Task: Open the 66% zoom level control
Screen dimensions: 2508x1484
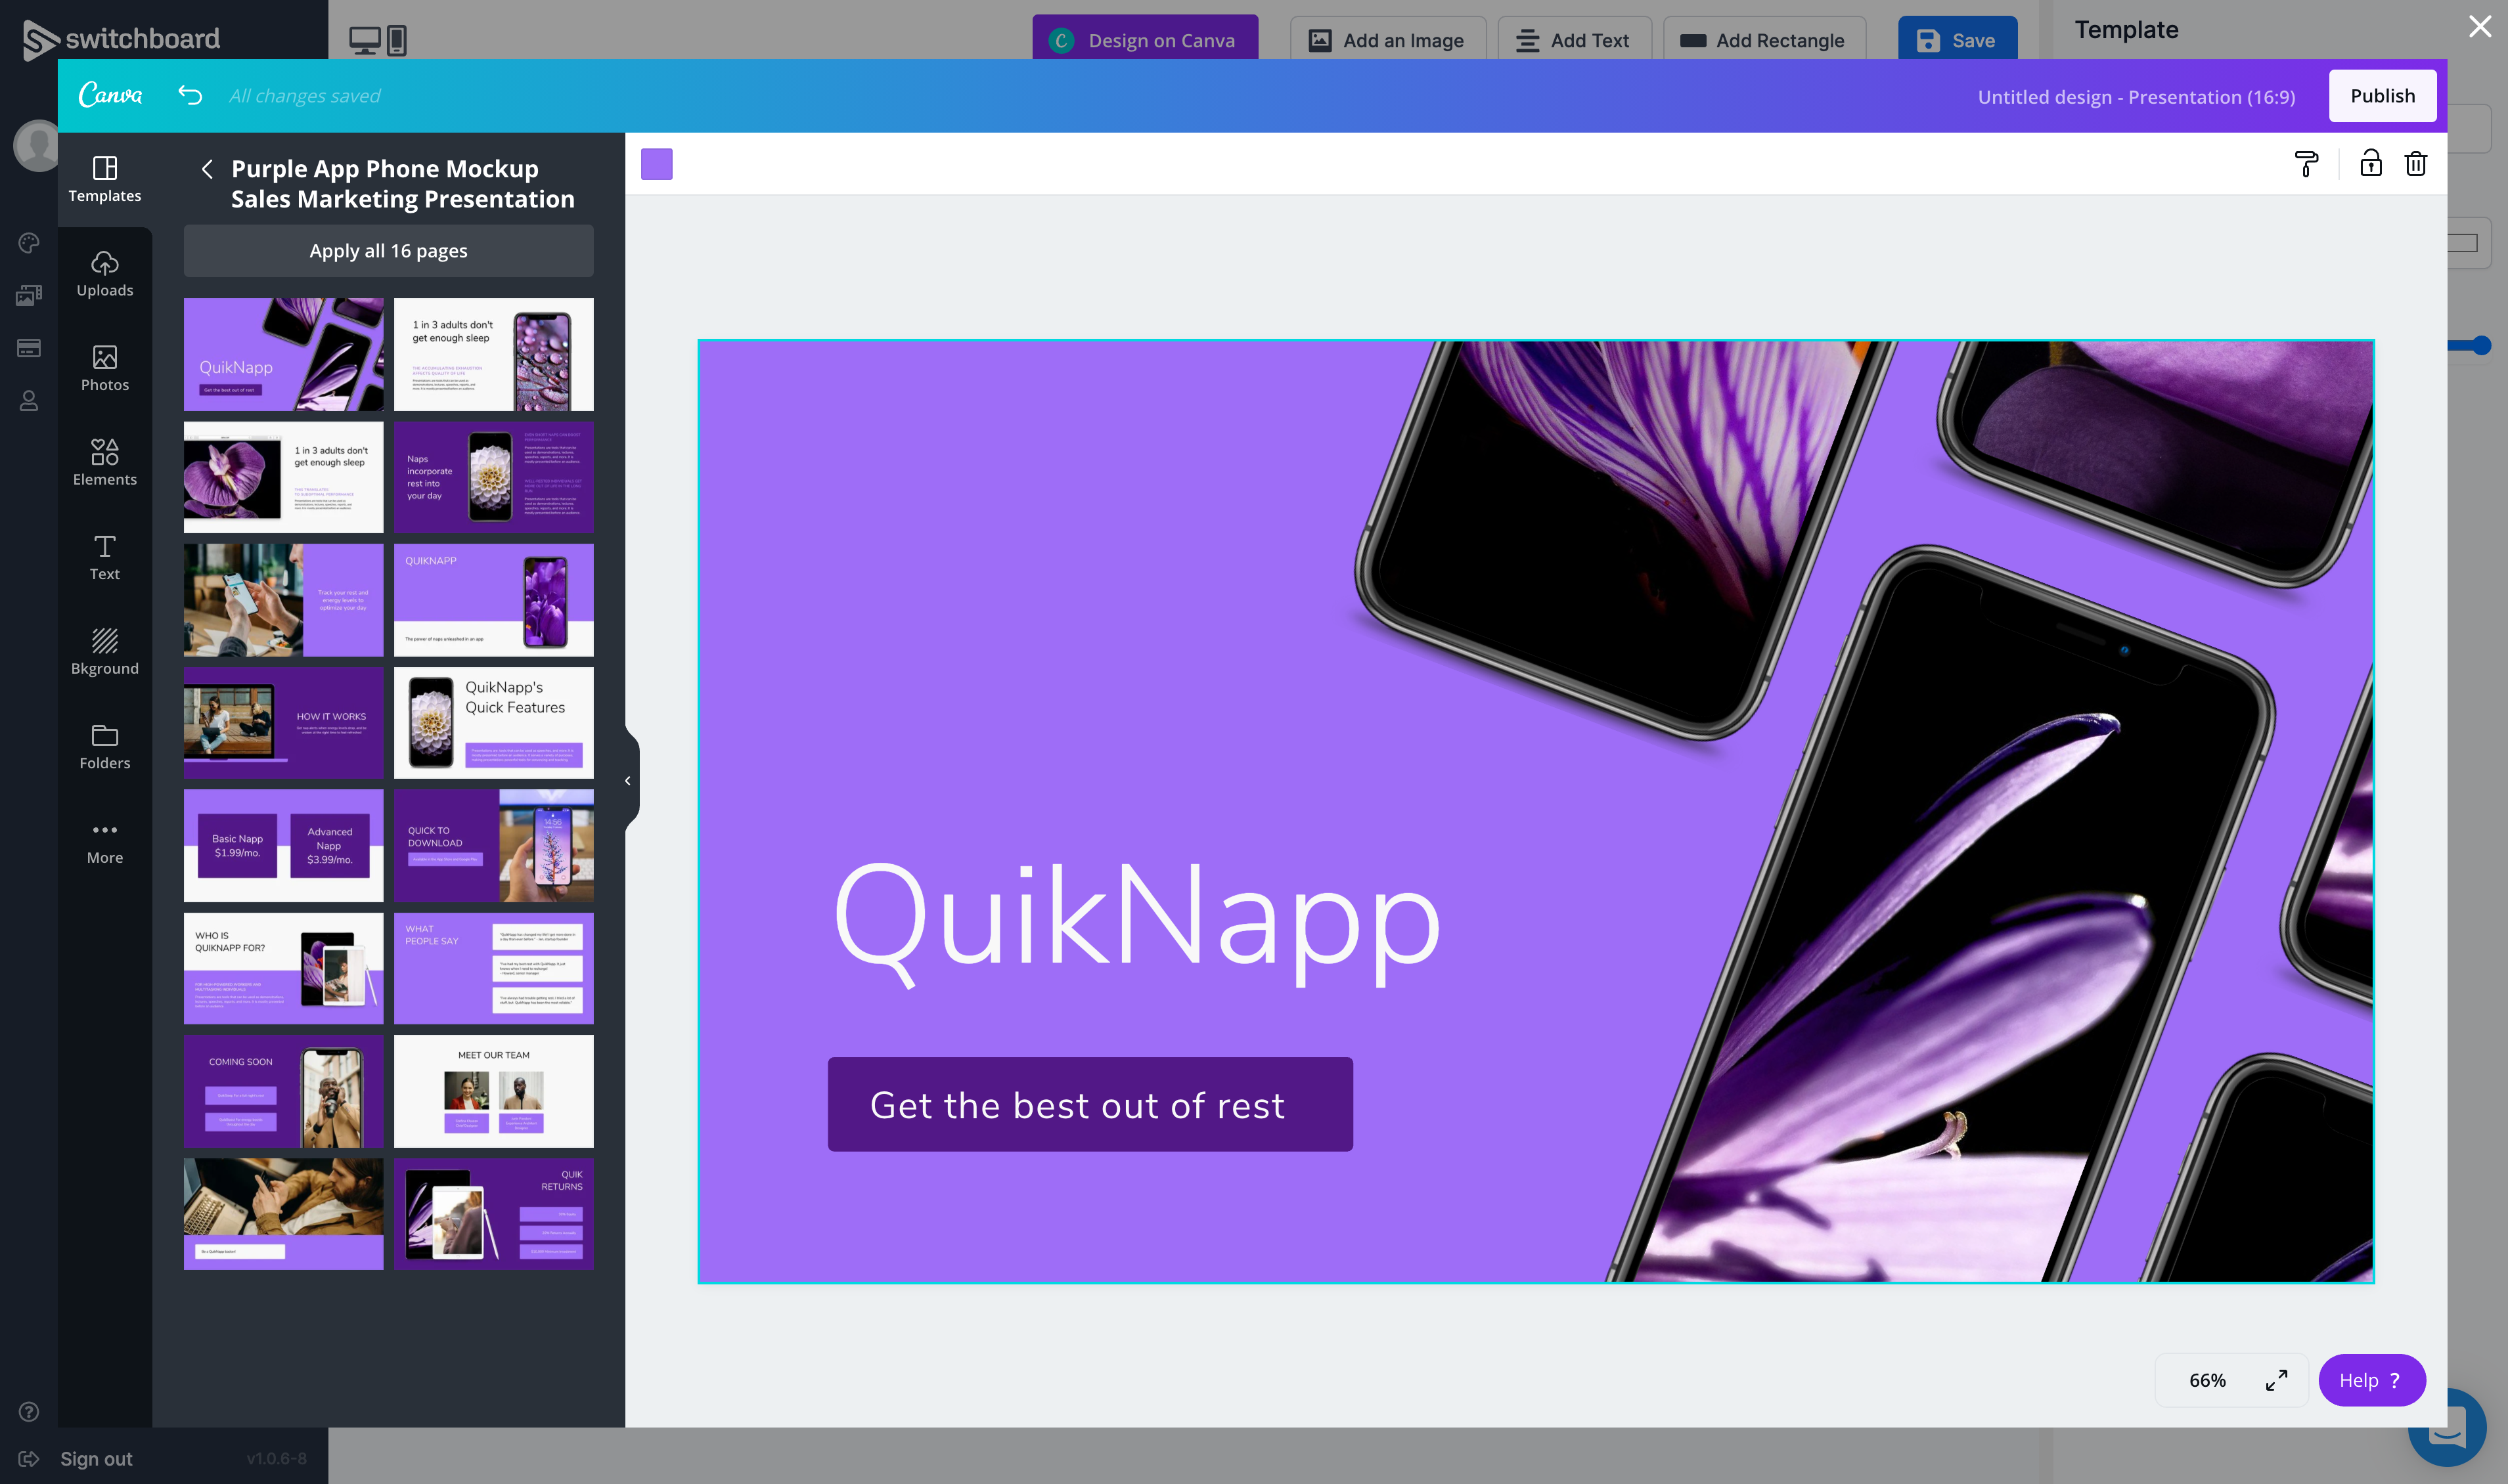Action: click(2207, 1380)
